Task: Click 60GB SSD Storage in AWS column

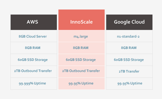Action: coord(34,60)
